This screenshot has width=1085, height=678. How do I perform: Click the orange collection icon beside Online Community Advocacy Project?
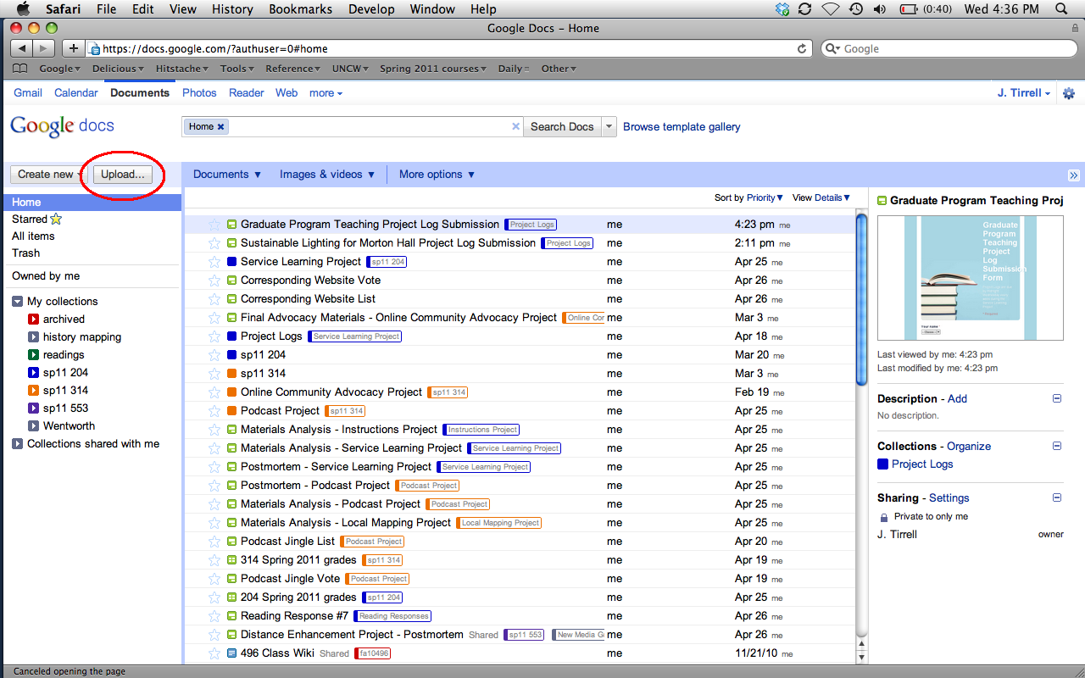[232, 392]
